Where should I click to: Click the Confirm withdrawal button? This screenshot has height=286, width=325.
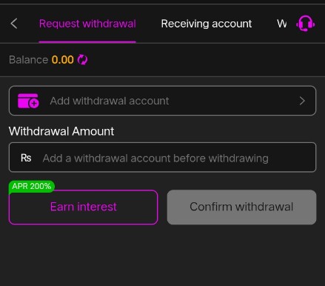point(241,207)
